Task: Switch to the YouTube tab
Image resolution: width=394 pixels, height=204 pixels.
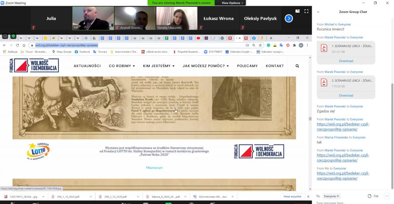Action: (x=198, y=38)
